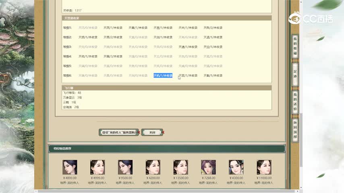Click 返回顶部 to return to top

295,129
